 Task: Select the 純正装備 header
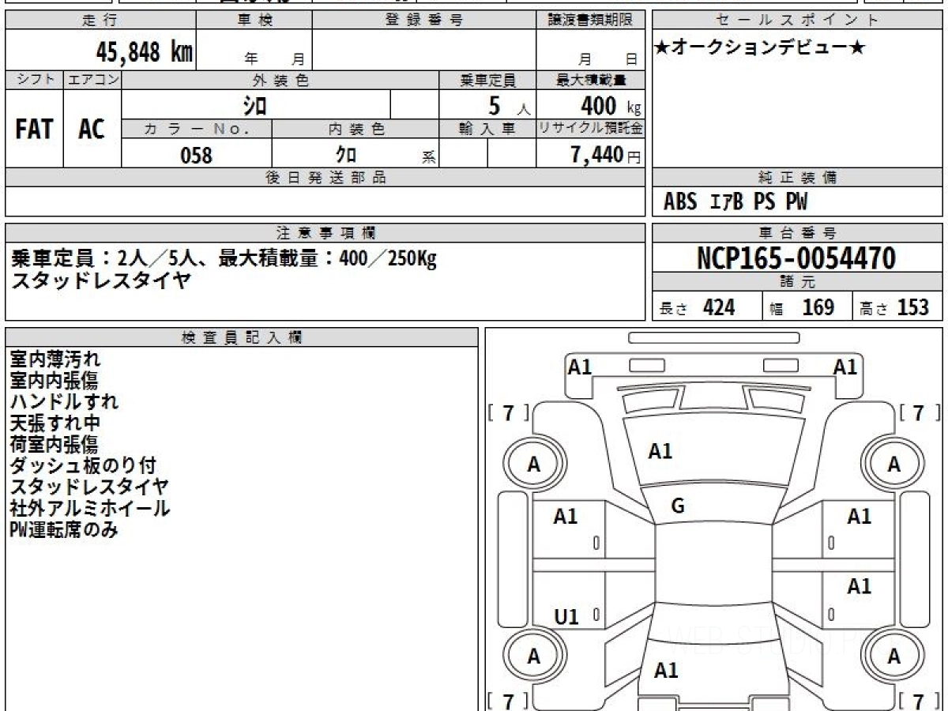pyautogui.click(x=797, y=178)
